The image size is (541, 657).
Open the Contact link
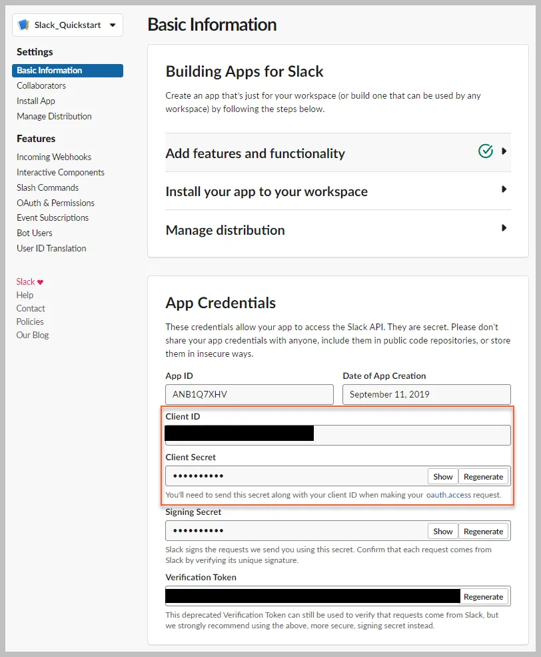[31, 308]
